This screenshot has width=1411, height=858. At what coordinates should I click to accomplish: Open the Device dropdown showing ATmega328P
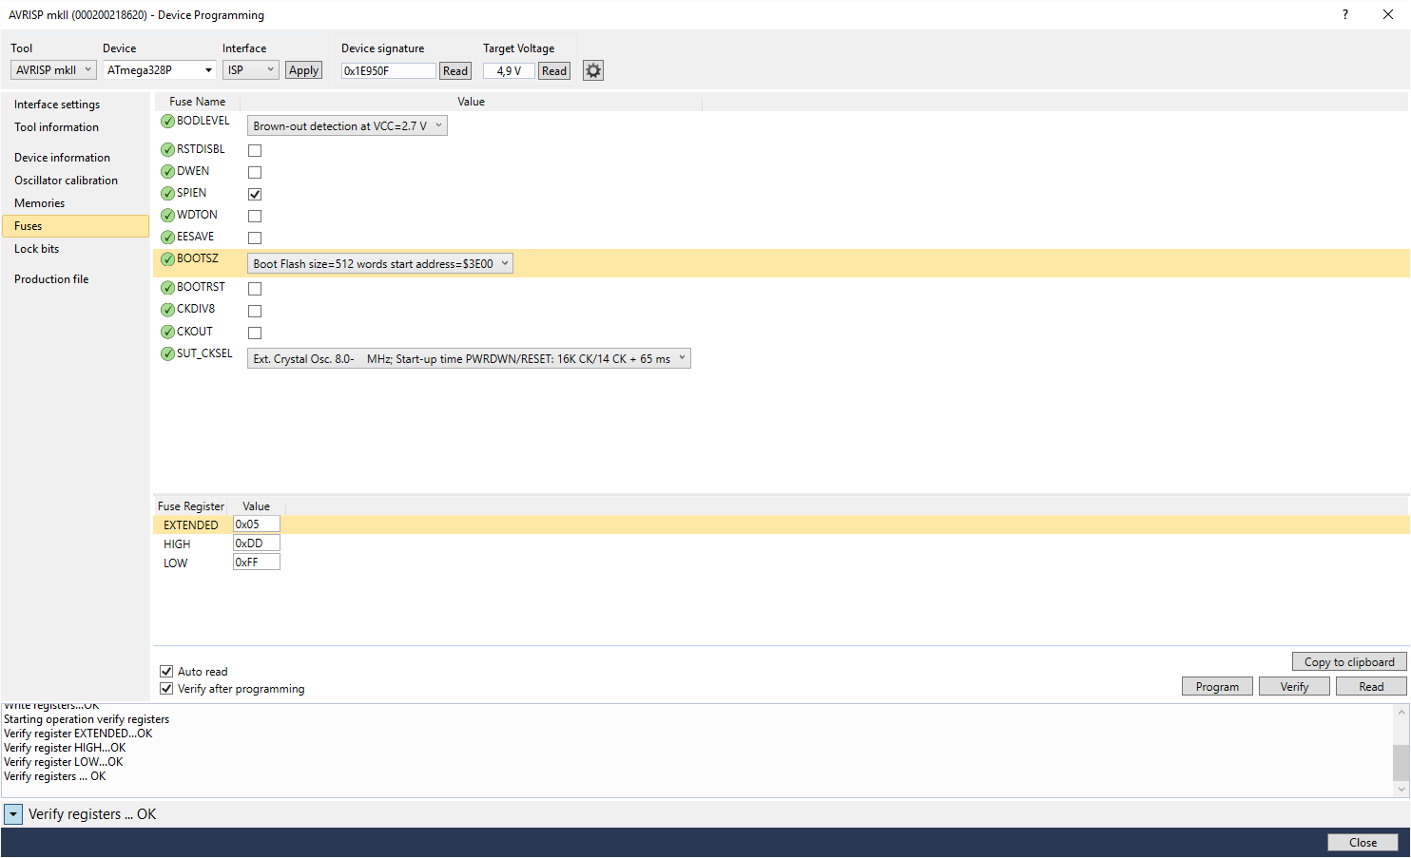tap(160, 70)
